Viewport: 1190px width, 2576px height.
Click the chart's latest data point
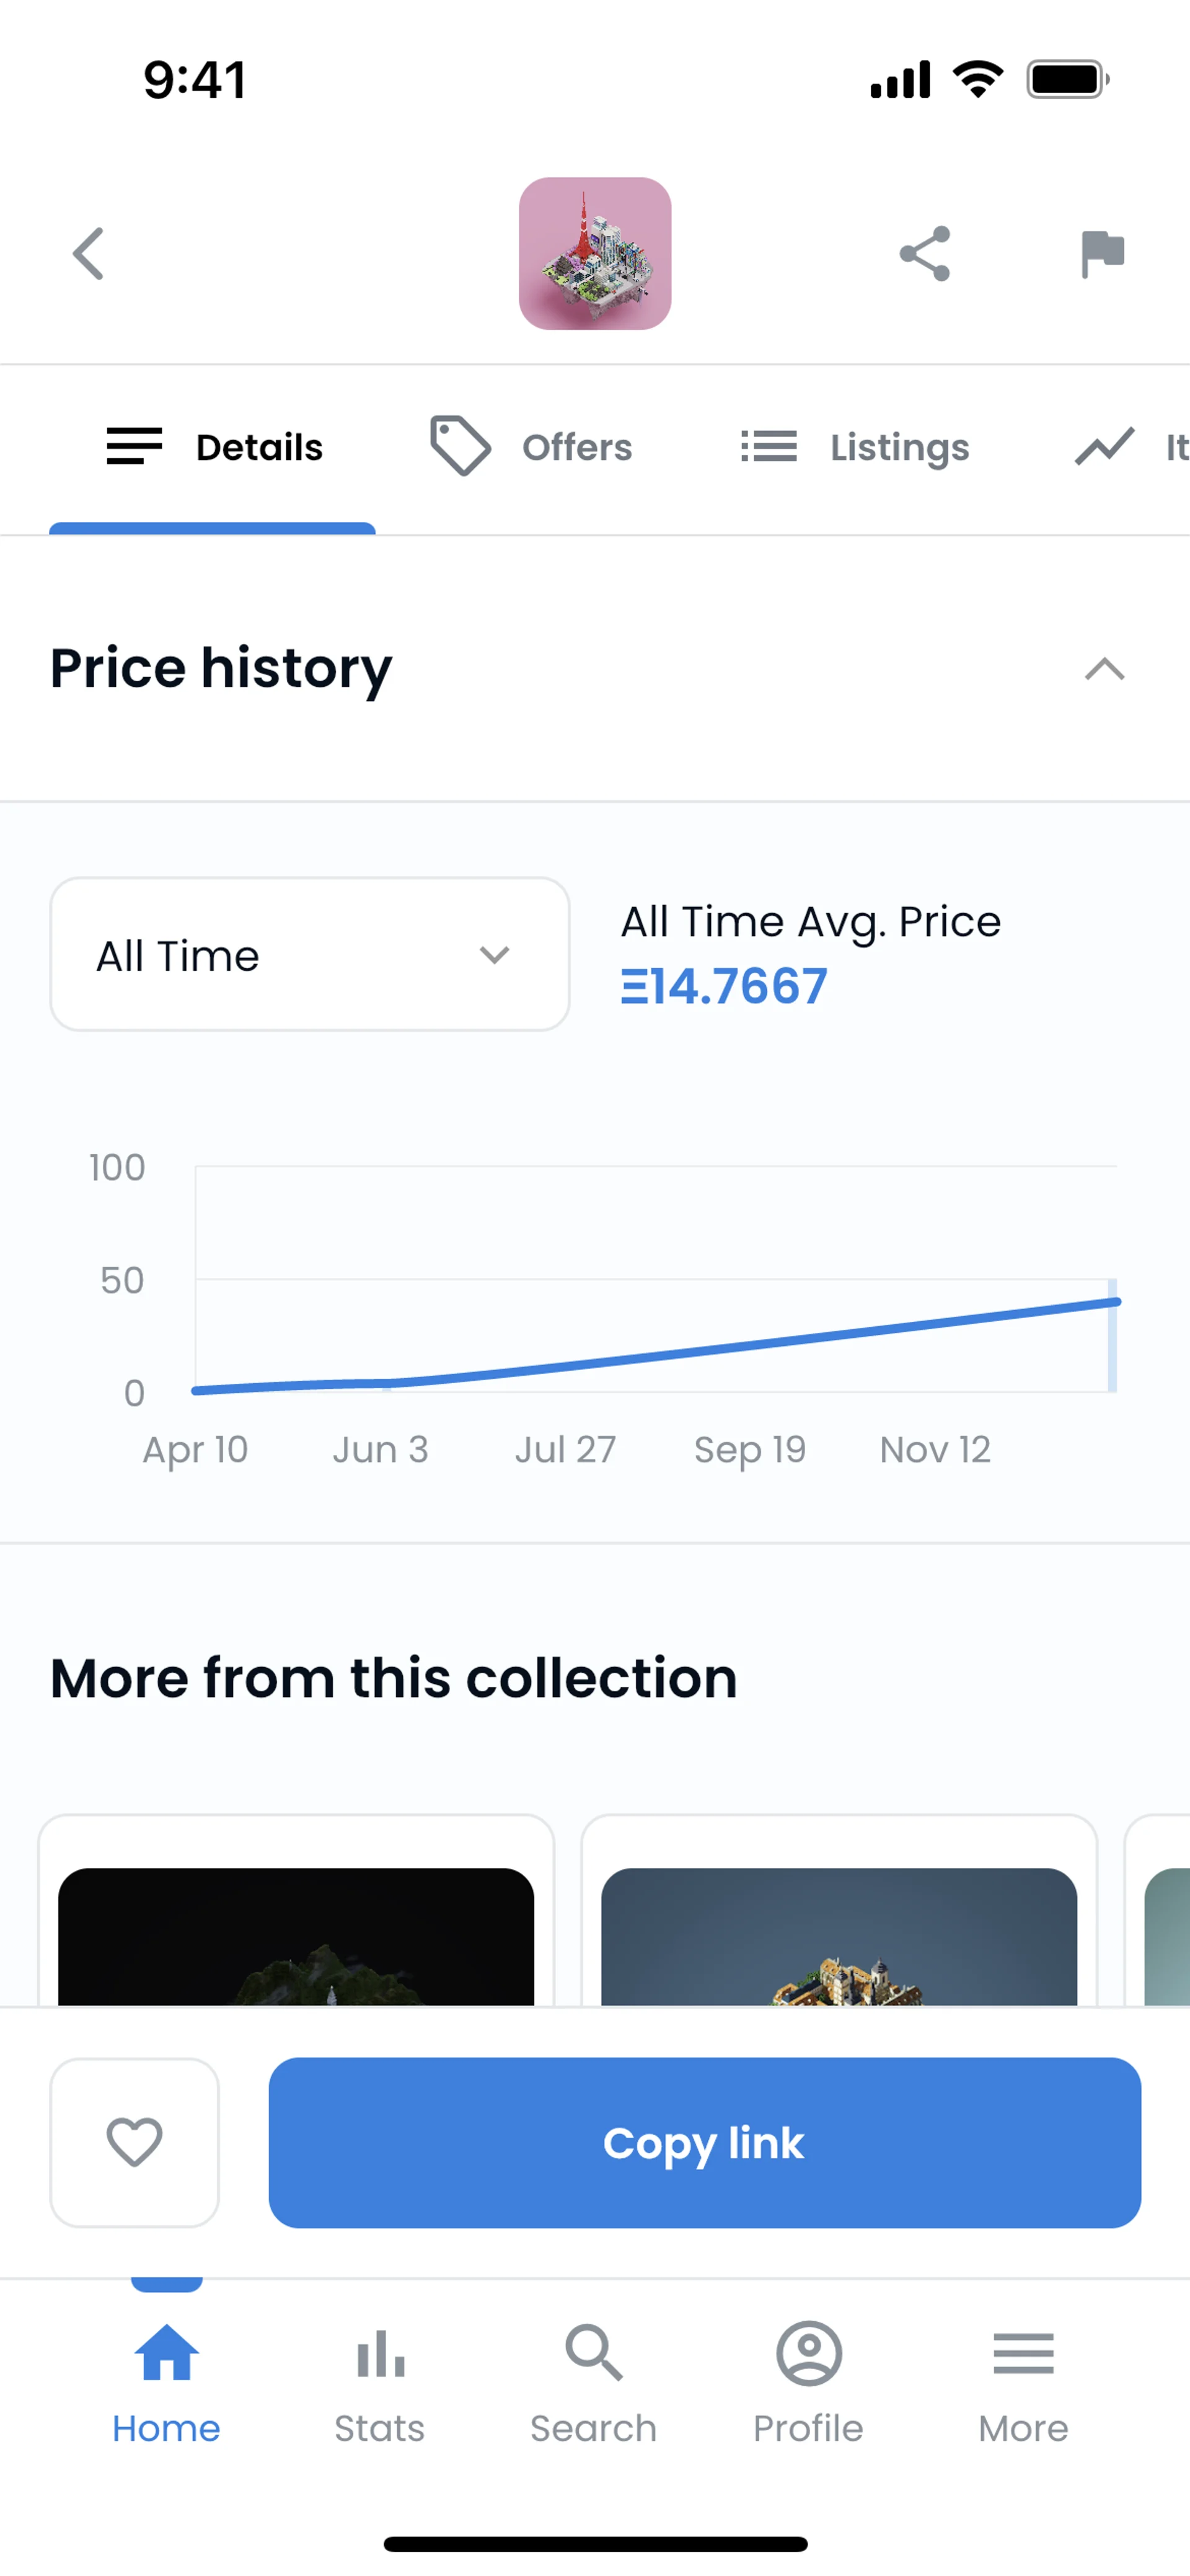point(1115,1302)
